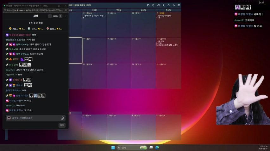
Task: Click the calendar mobile device icon
Action: coord(153,5)
